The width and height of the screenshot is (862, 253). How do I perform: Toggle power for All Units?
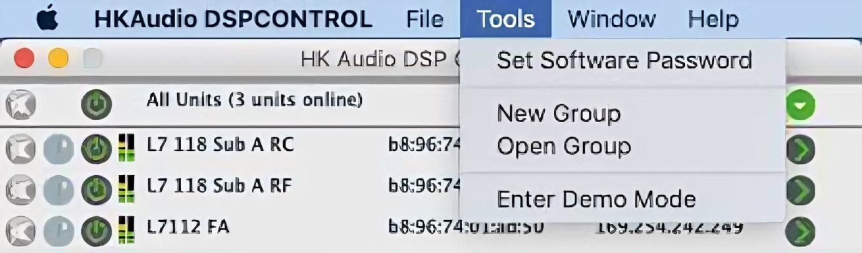tap(96, 105)
